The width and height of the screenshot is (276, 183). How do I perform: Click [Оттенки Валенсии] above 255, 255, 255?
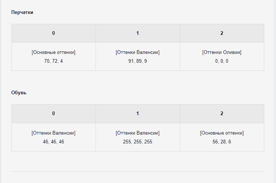(x=138, y=133)
